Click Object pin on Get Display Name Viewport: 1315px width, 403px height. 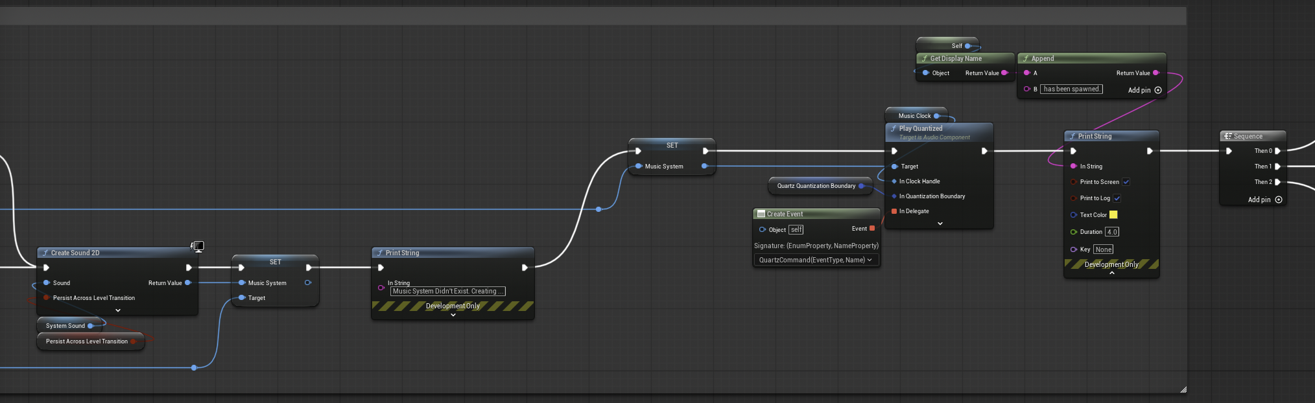926,73
